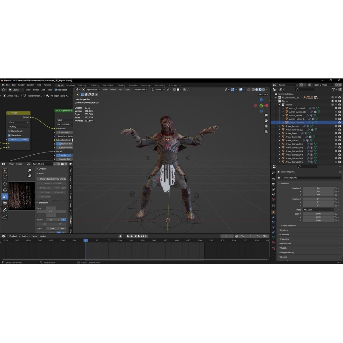Click the red X axis on navigation gizmo
Viewport: 343px width, 343px height.
pos(267,105)
